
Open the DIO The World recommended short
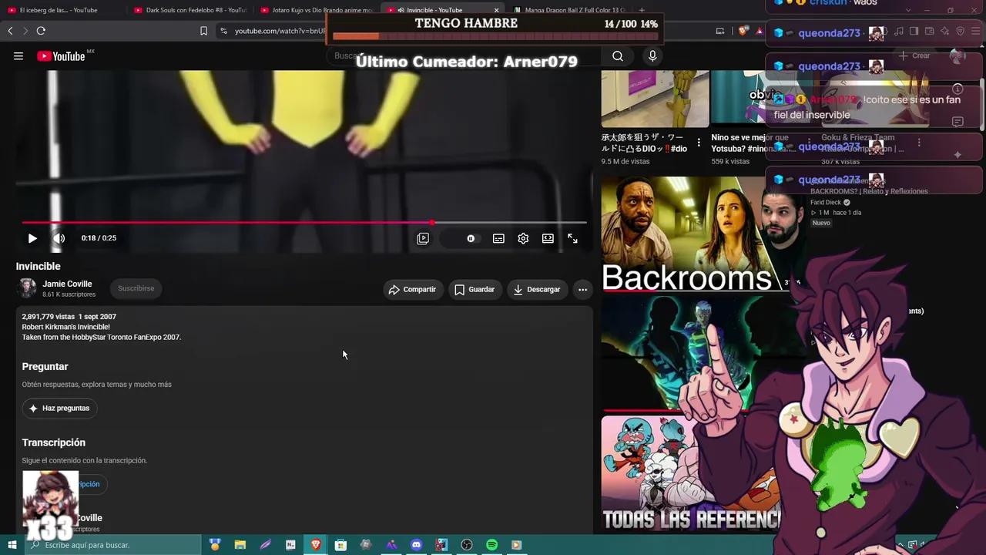[655, 99]
